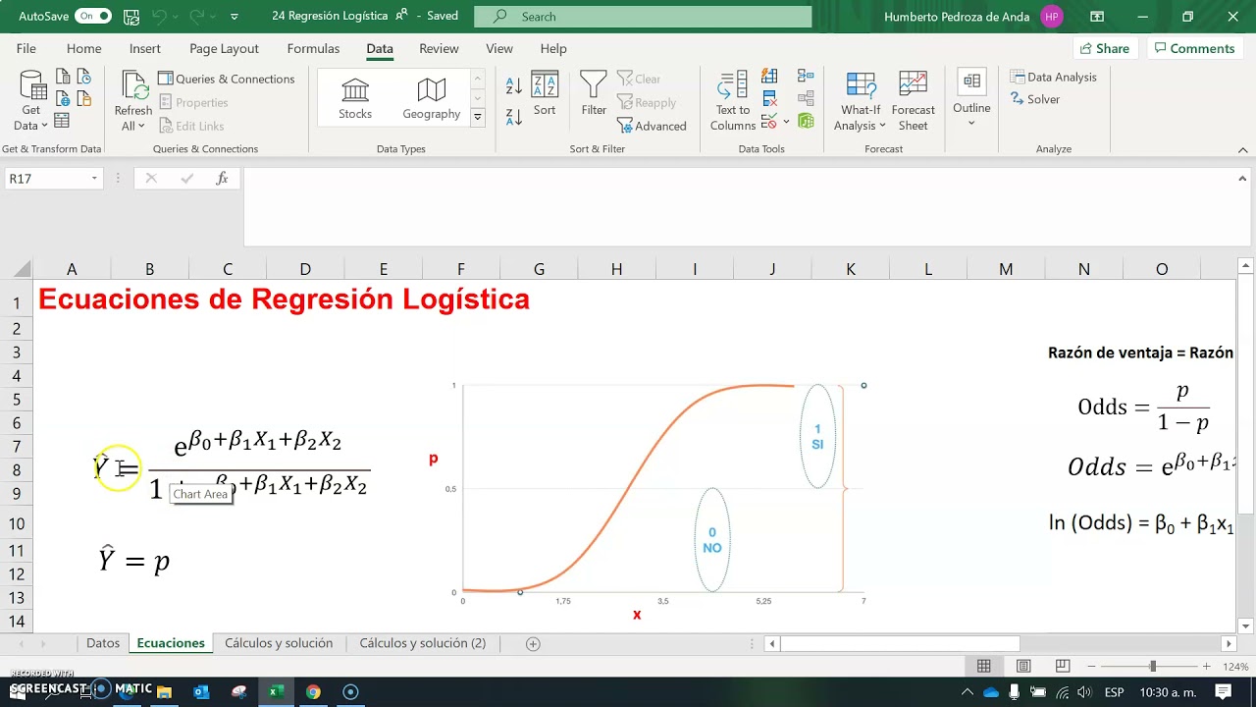
Task: Click the Remove Duplicates icon
Action: 769,98
